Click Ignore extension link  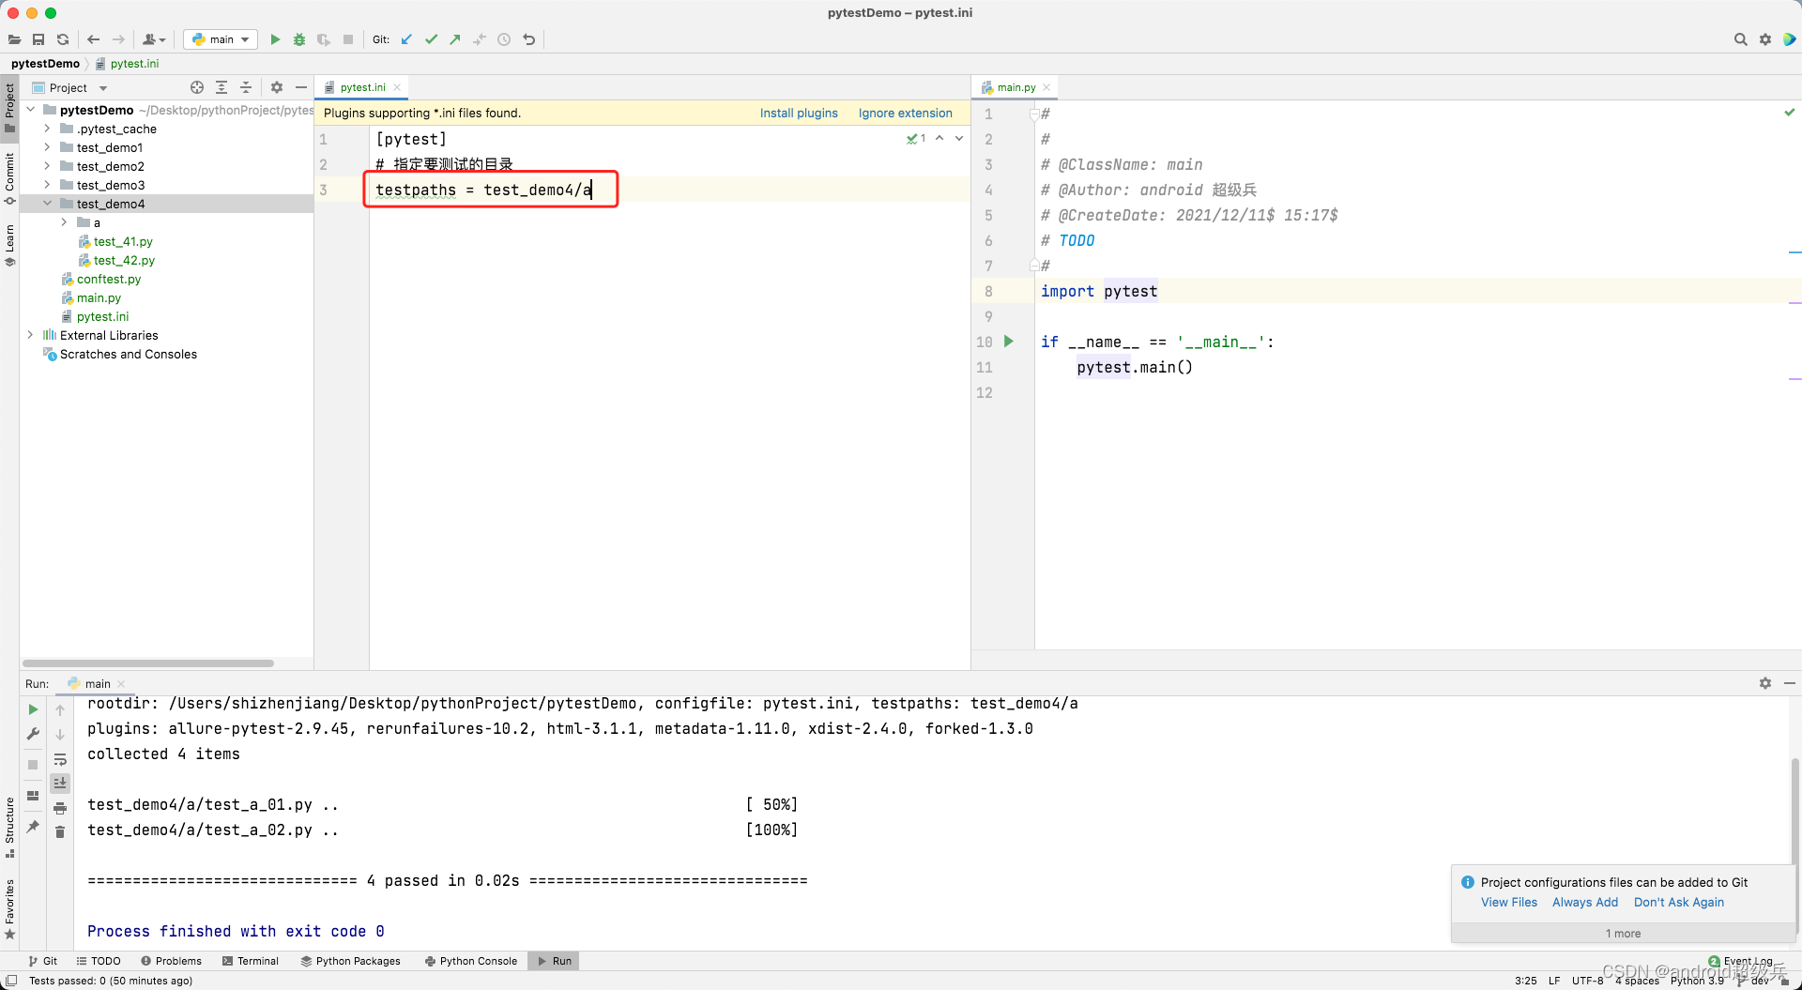click(x=905, y=113)
